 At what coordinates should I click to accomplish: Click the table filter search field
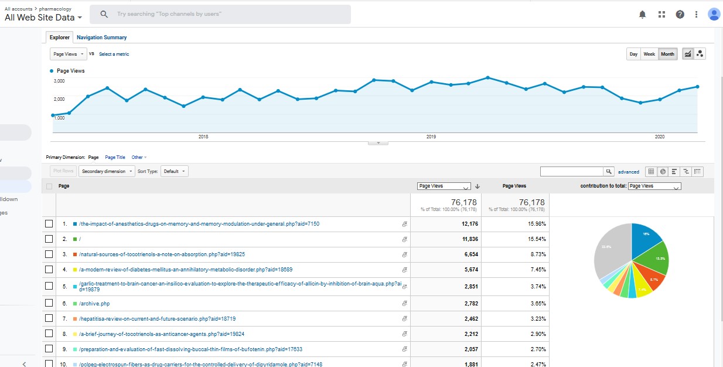click(x=572, y=172)
